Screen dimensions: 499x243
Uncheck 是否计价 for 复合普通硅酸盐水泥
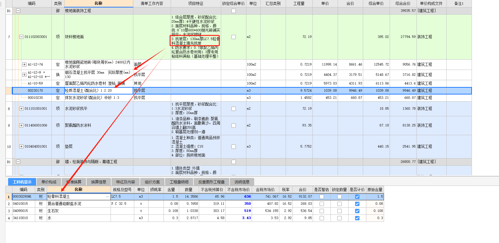[x=357, y=204]
